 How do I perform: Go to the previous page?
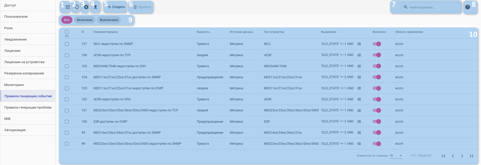[x=453, y=156]
